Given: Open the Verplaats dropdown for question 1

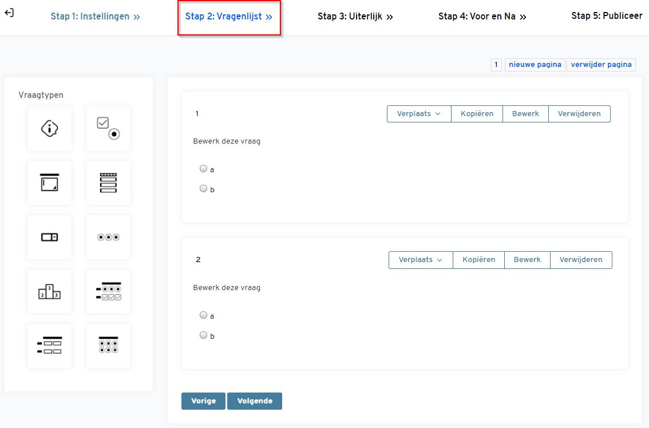Looking at the screenshot, I should tap(419, 114).
